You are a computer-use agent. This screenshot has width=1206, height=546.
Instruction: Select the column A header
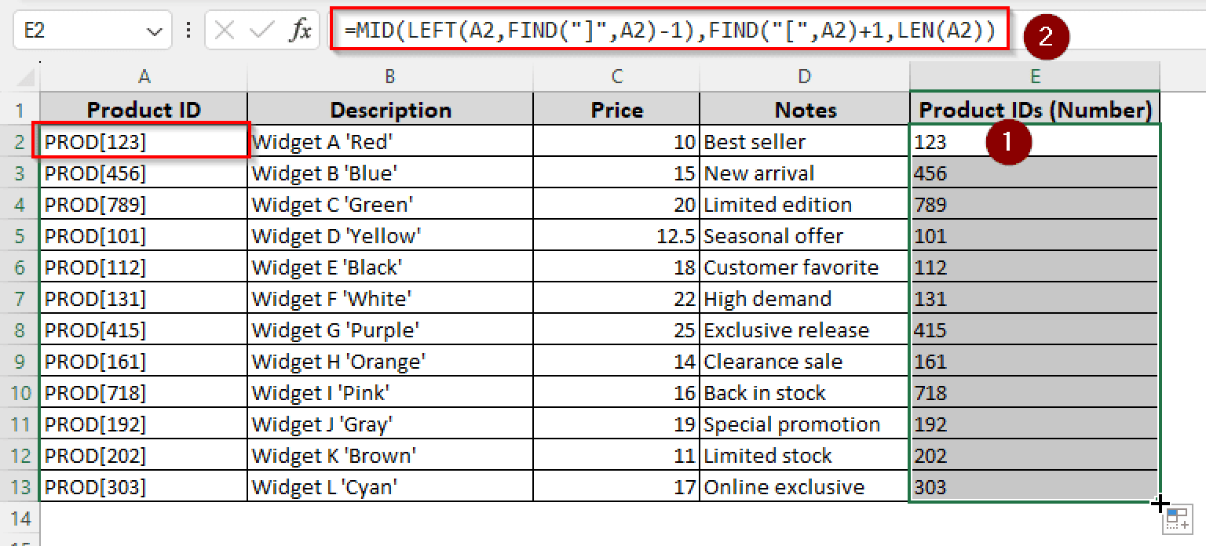coord(144,76)
